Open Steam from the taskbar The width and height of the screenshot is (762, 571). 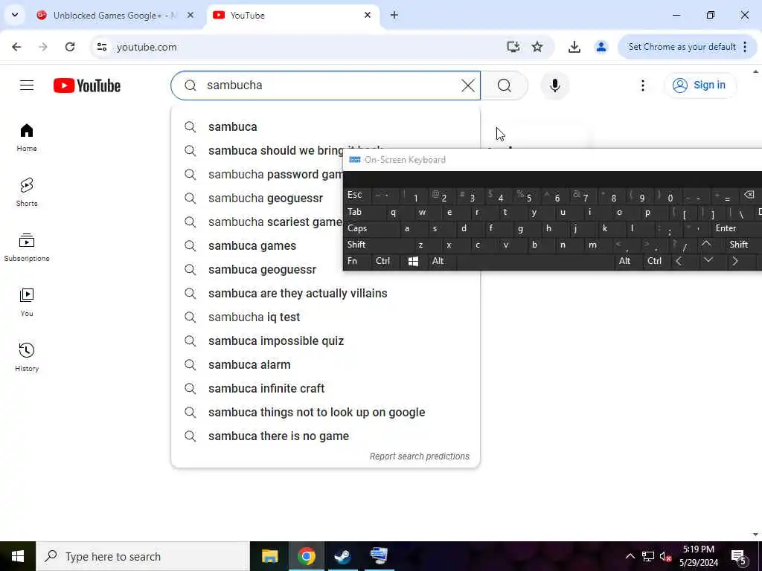click(x=342, y=556)
